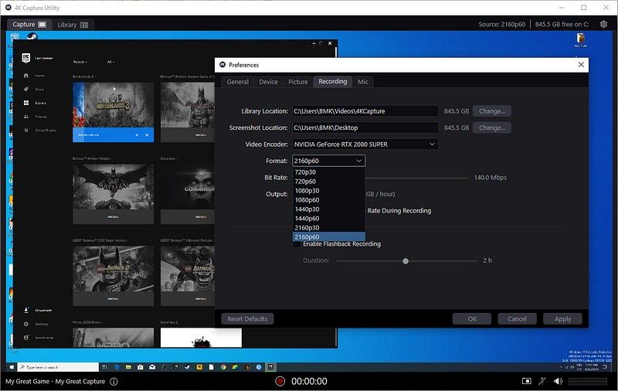Click the Capture tab monitor icon
Viewport: 618px width, 391px height.
coord(42,25)
